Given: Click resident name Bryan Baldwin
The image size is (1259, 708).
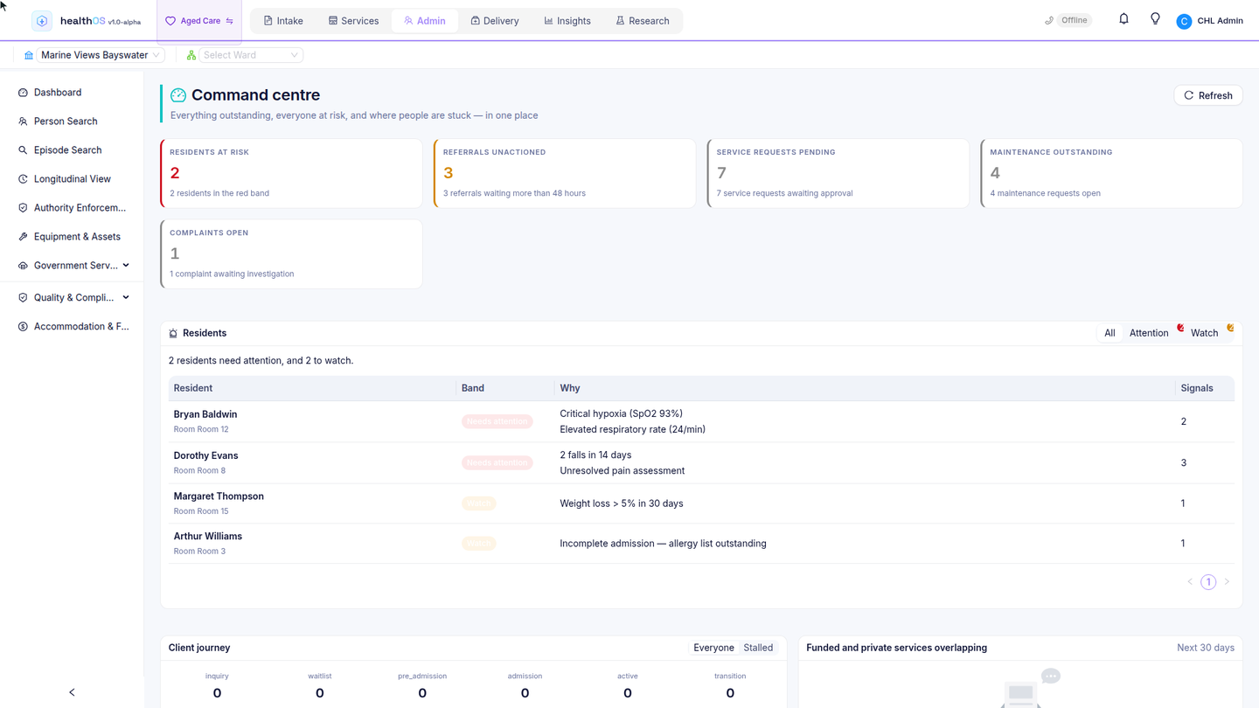Looking at the screenshot, I should click(205, 414).
